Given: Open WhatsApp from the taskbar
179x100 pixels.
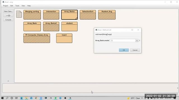Looking at the screenshot, I should point(55,98).
